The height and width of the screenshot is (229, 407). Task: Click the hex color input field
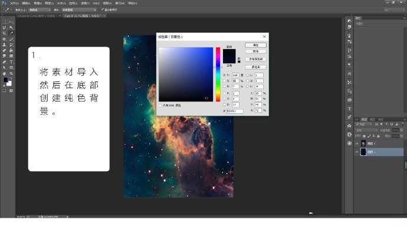tap(235, 111)
